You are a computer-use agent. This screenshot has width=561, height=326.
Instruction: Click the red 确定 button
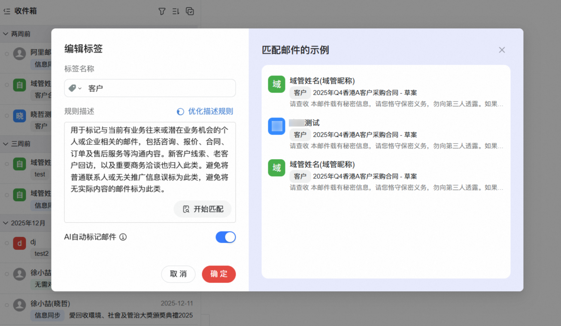tap(218, 274)
